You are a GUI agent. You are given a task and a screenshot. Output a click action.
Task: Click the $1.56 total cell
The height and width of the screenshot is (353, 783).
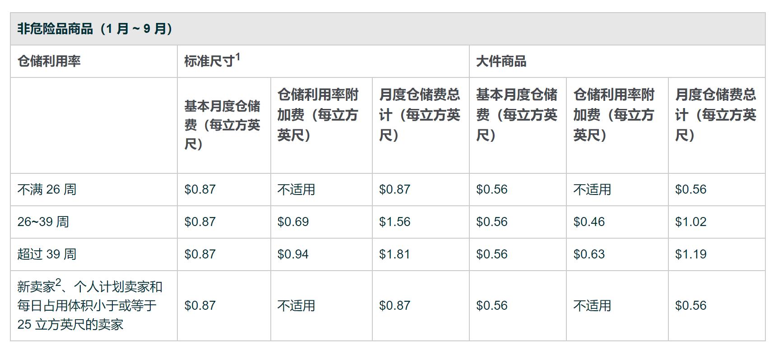tap(394, 222)
